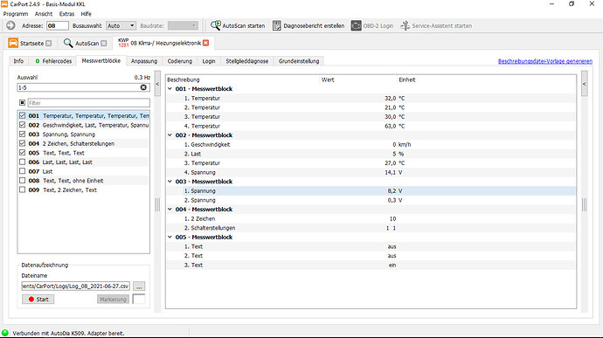Click the Dateiname log path field

point(76,286)
